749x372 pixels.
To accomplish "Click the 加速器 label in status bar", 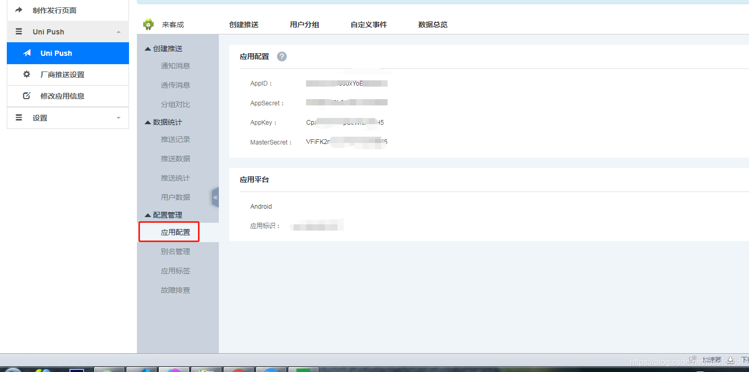I will [x=711, y=360].
